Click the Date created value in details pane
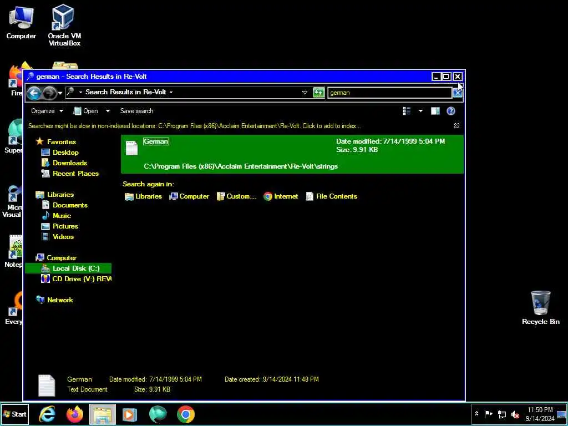The image size is (568, 426). [291, 379]
